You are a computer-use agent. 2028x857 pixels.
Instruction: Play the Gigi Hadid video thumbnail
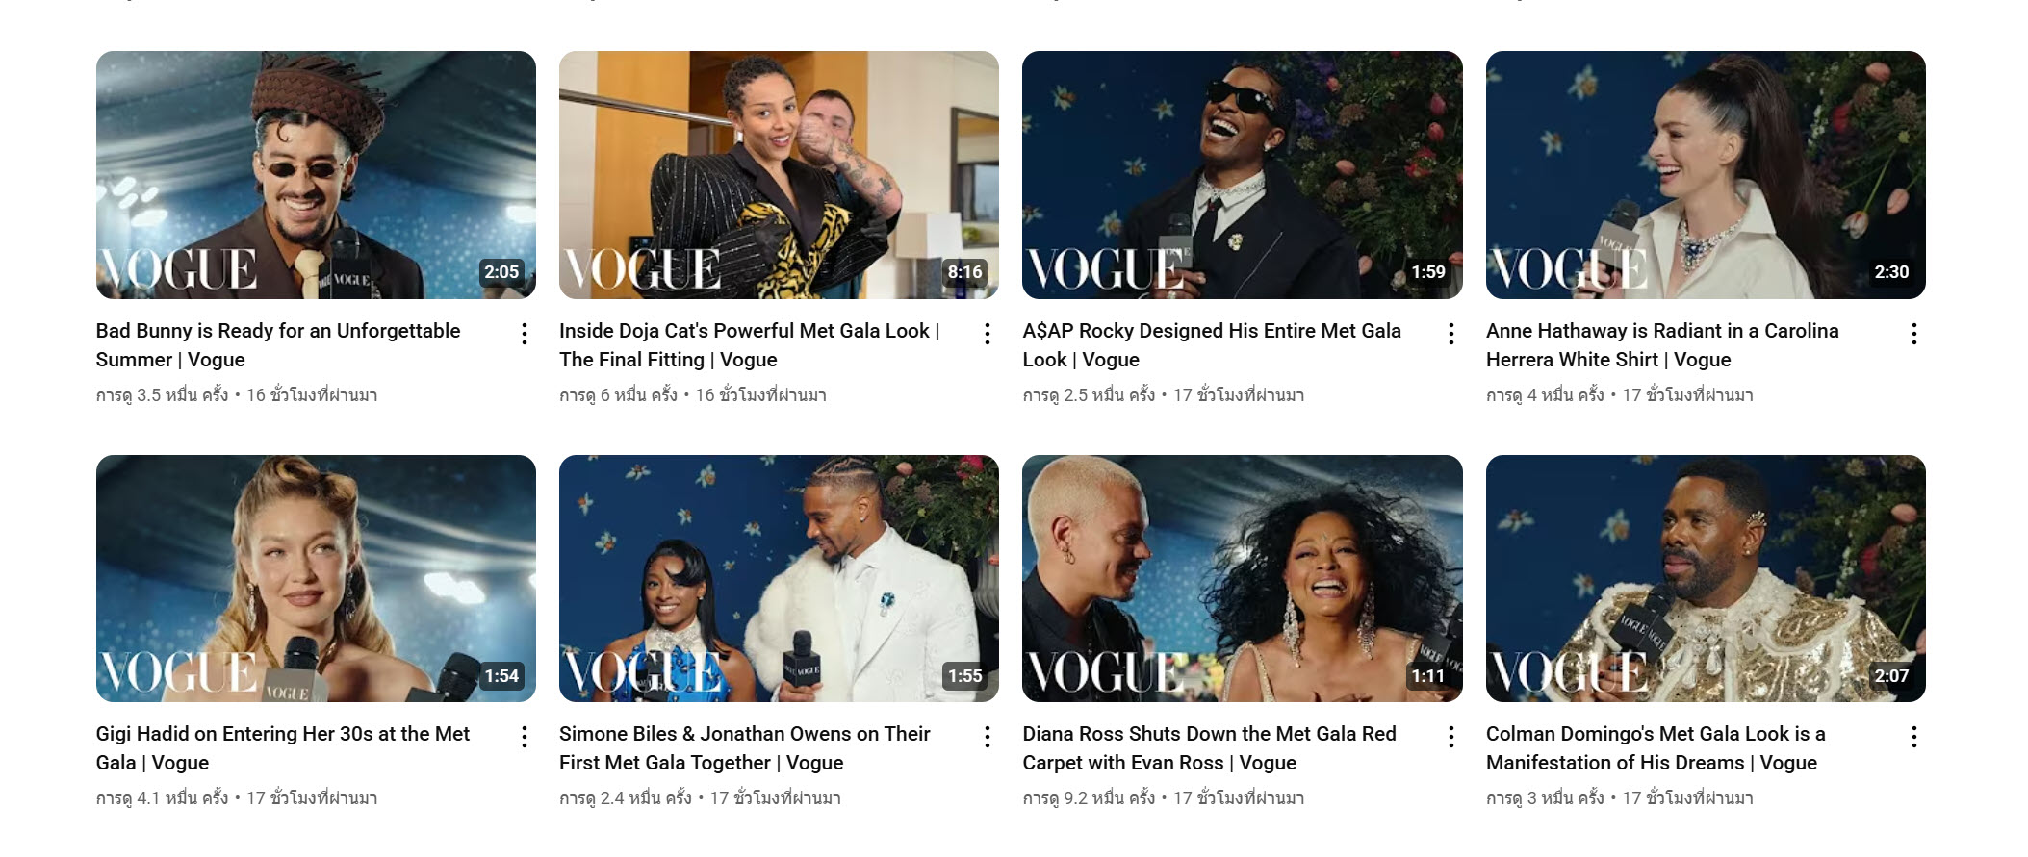click(x=316, y=578)
